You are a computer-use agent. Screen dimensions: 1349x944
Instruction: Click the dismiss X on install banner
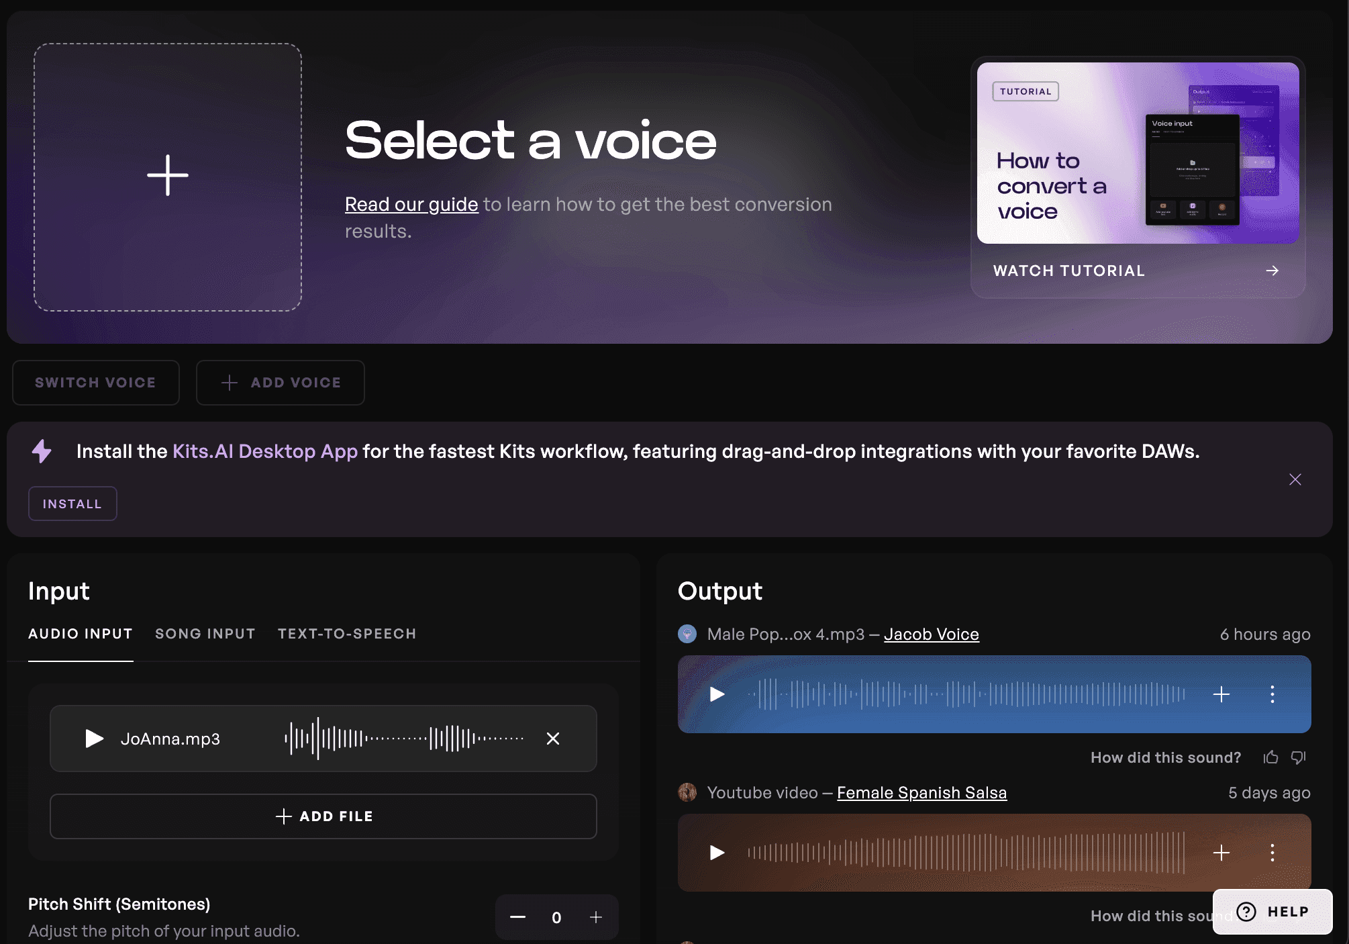(x=1295, y=479)
